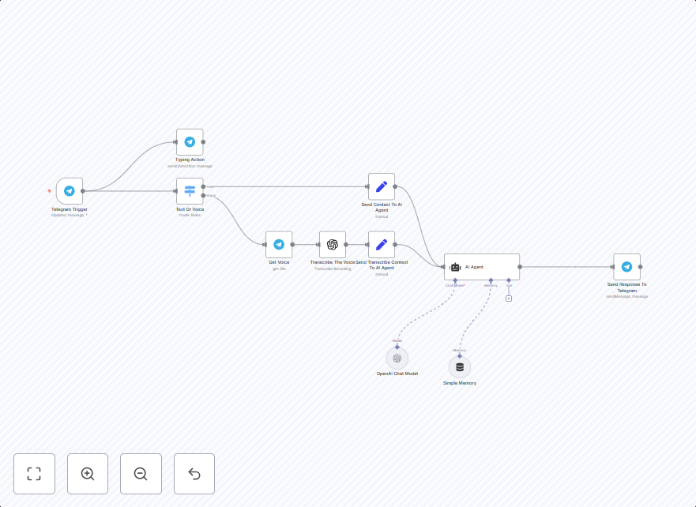Image resolution: width=696 pixels, height=507 pixels.
Task: Select Send Transcribe Context To AI Agent node
Action: click(x=382, y=244)
